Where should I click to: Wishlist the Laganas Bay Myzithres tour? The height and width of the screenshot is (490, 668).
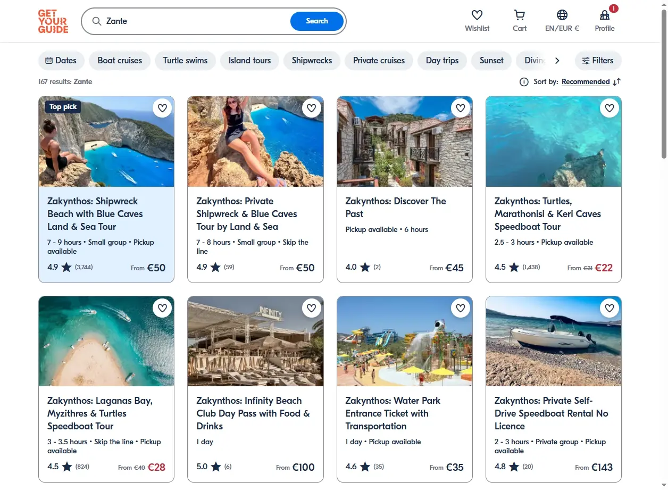click(162, 308)
